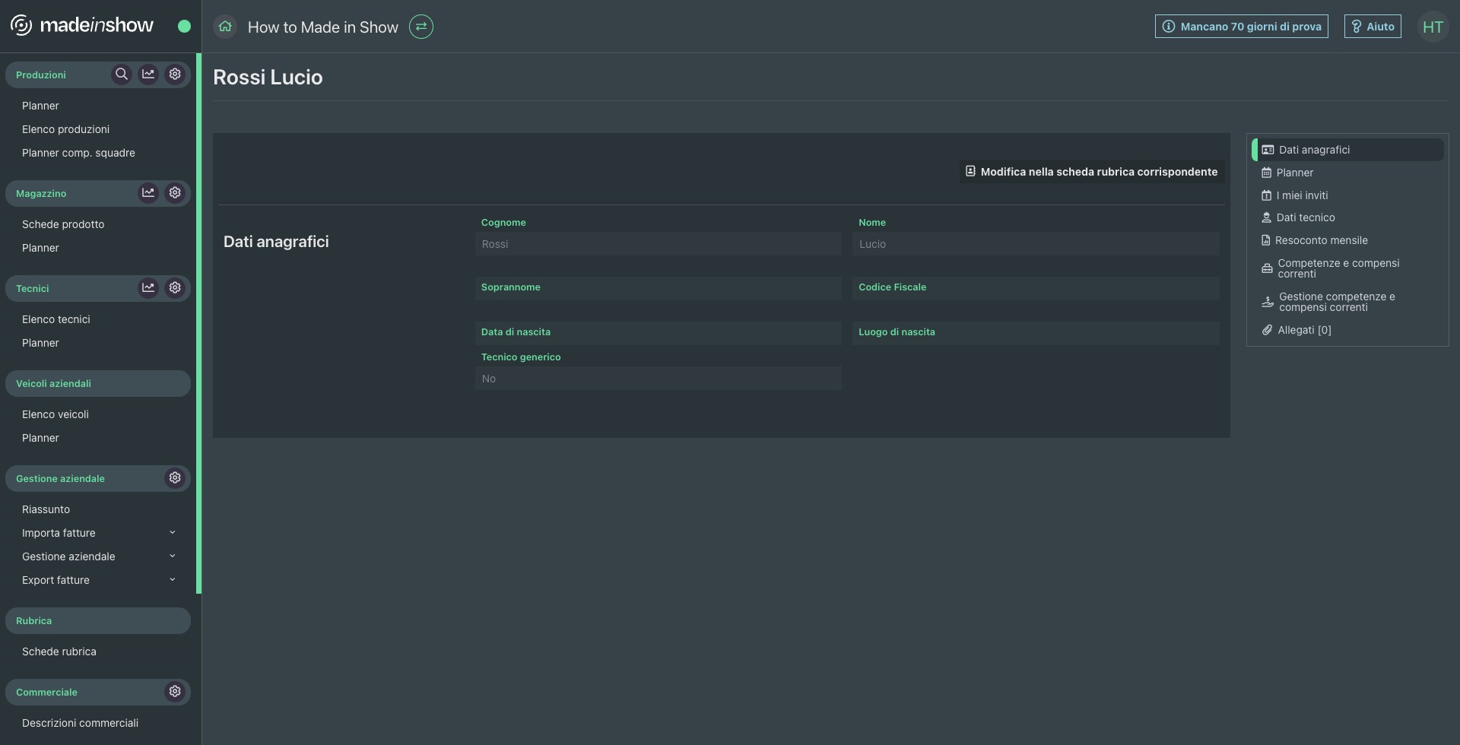Image resolution: width=1460 pixels, height=745 pixels.
Task: Expand the Export fatture submenu
Action: click(x=173, y=580)
